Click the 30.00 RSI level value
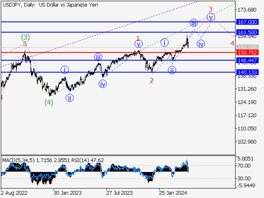This screenshot has width=264, height=198. pyautogui.click(x=244, y=178)
